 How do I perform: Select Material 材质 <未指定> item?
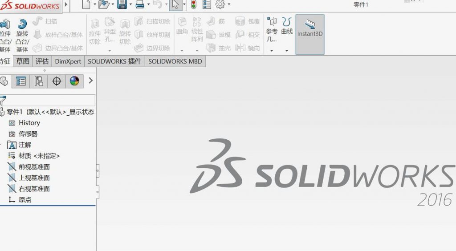point(34,156)
